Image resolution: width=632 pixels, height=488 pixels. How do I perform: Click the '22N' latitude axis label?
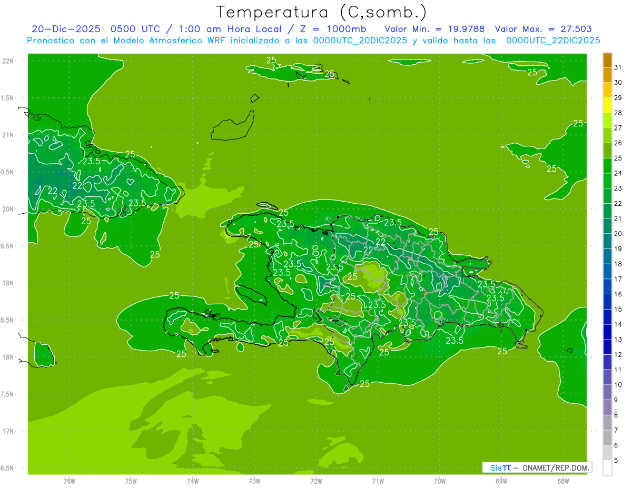pyautogui.click(x=8, y=61)
